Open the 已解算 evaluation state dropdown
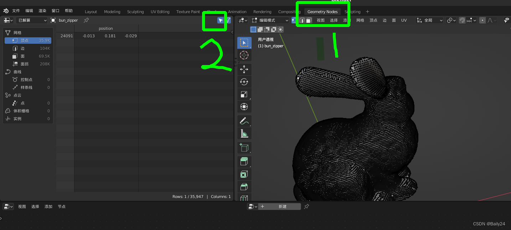 [32, 20]
